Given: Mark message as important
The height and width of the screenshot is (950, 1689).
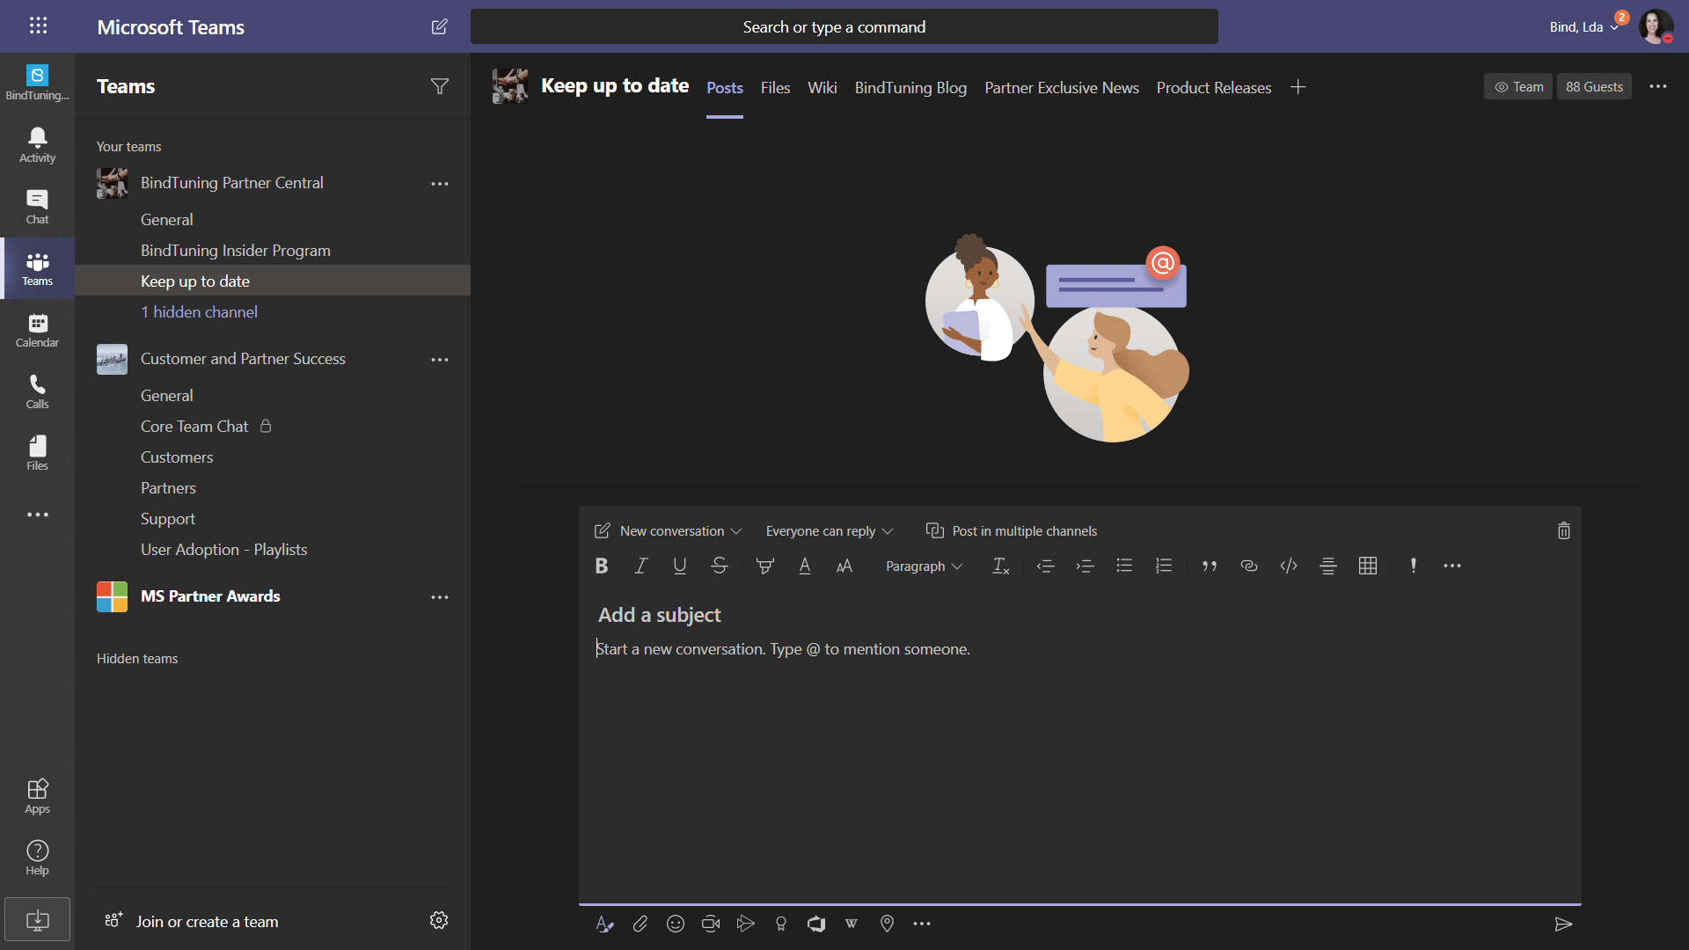Looking at the screenshot, I should click(x=1414, y=566).
